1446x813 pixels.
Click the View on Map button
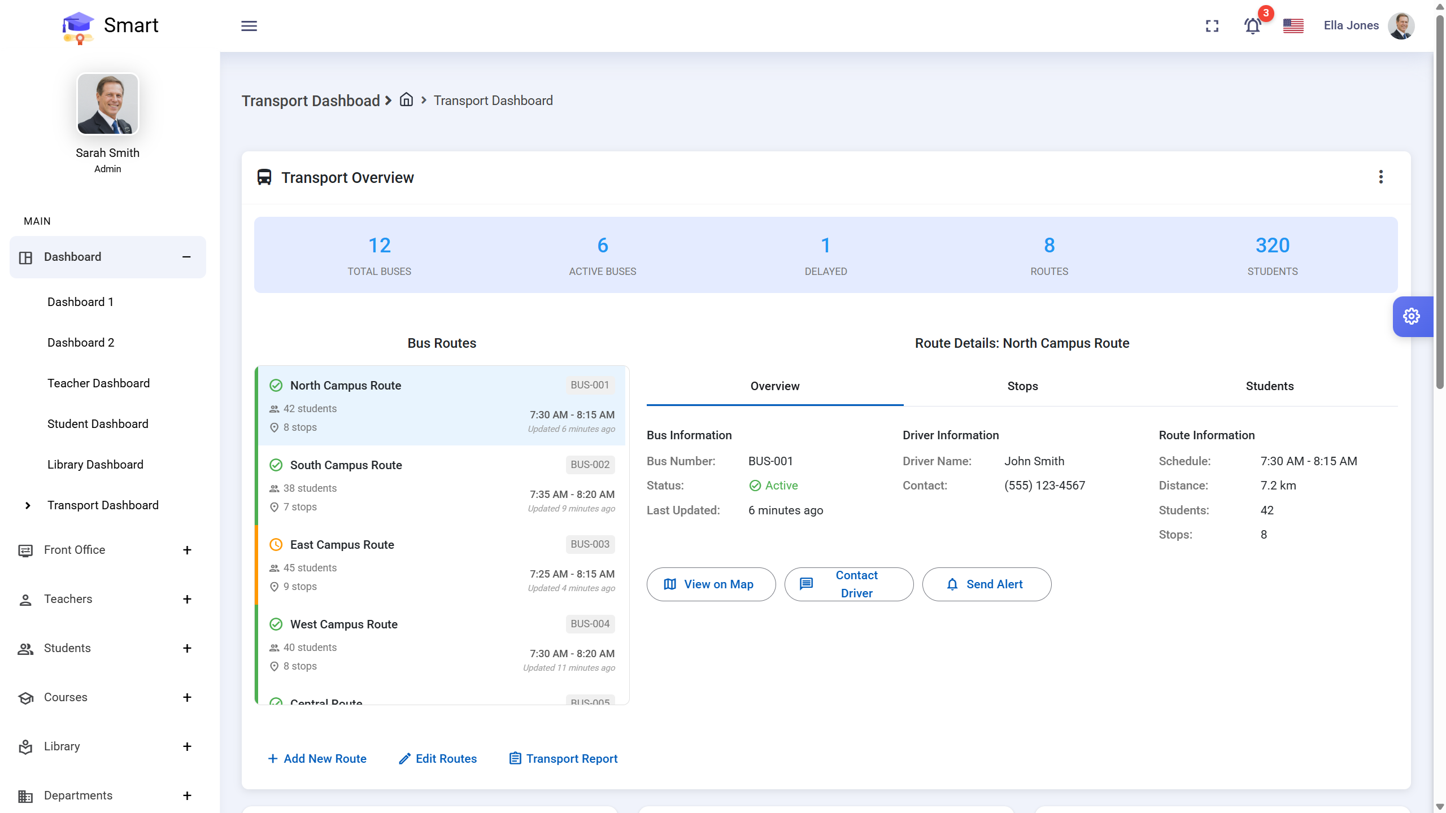coord(711,584)
